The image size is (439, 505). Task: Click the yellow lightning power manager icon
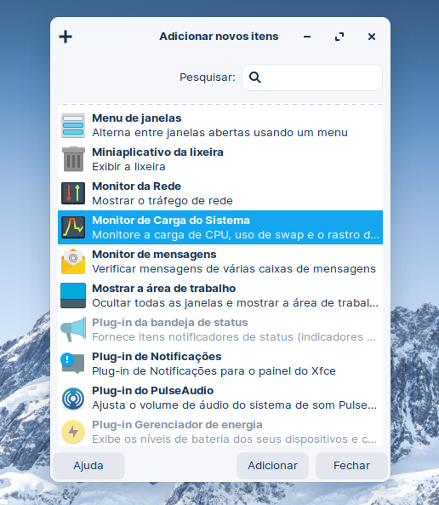point(73,432)
